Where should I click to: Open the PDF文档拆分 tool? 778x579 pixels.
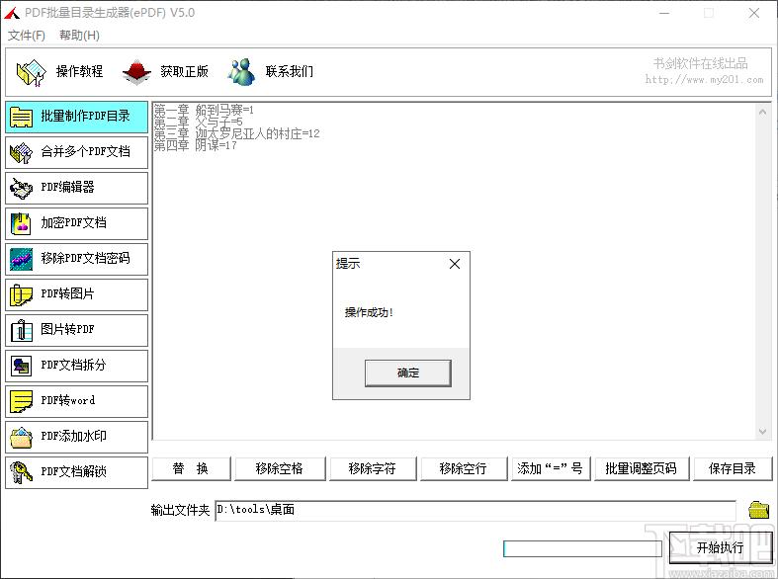tap(76, 366)
